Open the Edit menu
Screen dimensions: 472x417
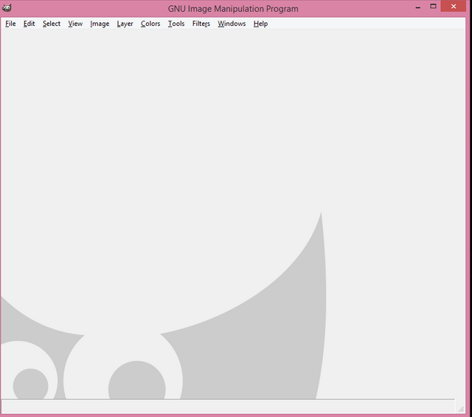pos(29,24)
